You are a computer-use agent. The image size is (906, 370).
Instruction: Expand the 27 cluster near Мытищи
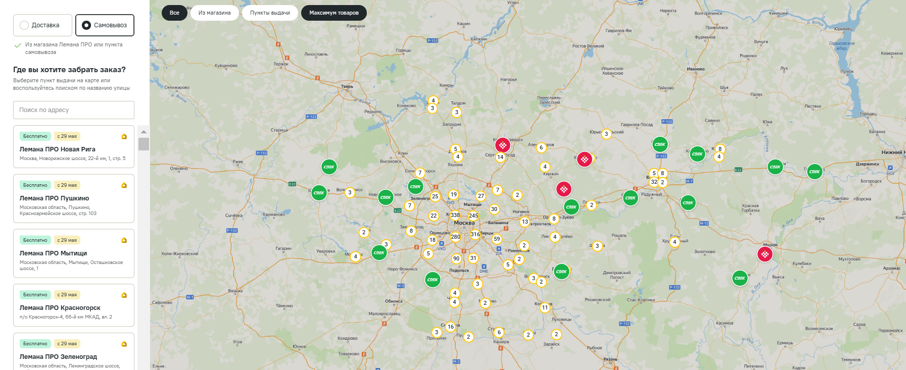[481, 196]
